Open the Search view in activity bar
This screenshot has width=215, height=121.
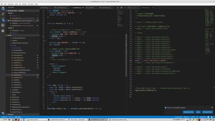pos(3,14)
